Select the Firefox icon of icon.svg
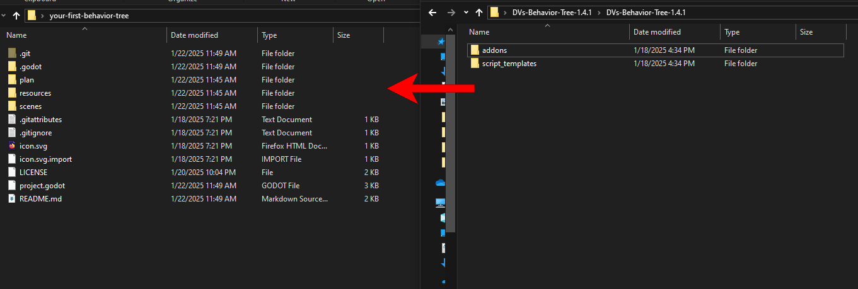 12,146
